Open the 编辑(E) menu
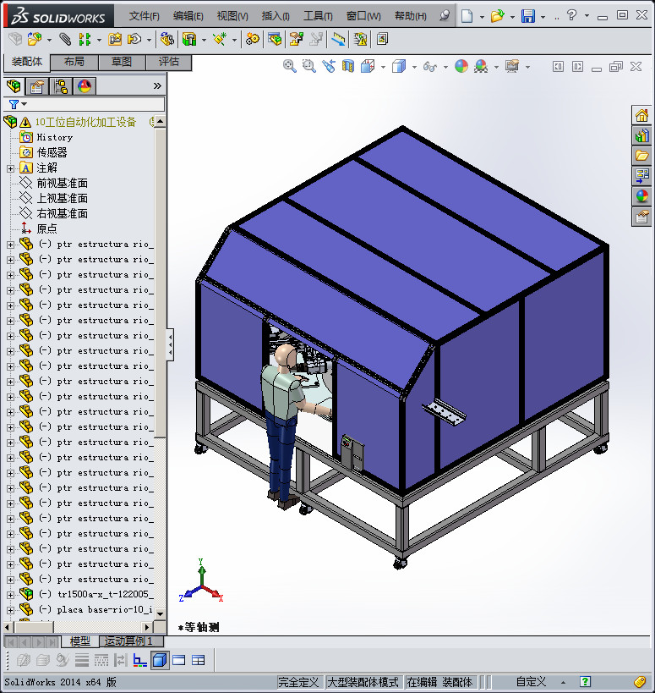655x693 pixels. click(x=188, y=16)
